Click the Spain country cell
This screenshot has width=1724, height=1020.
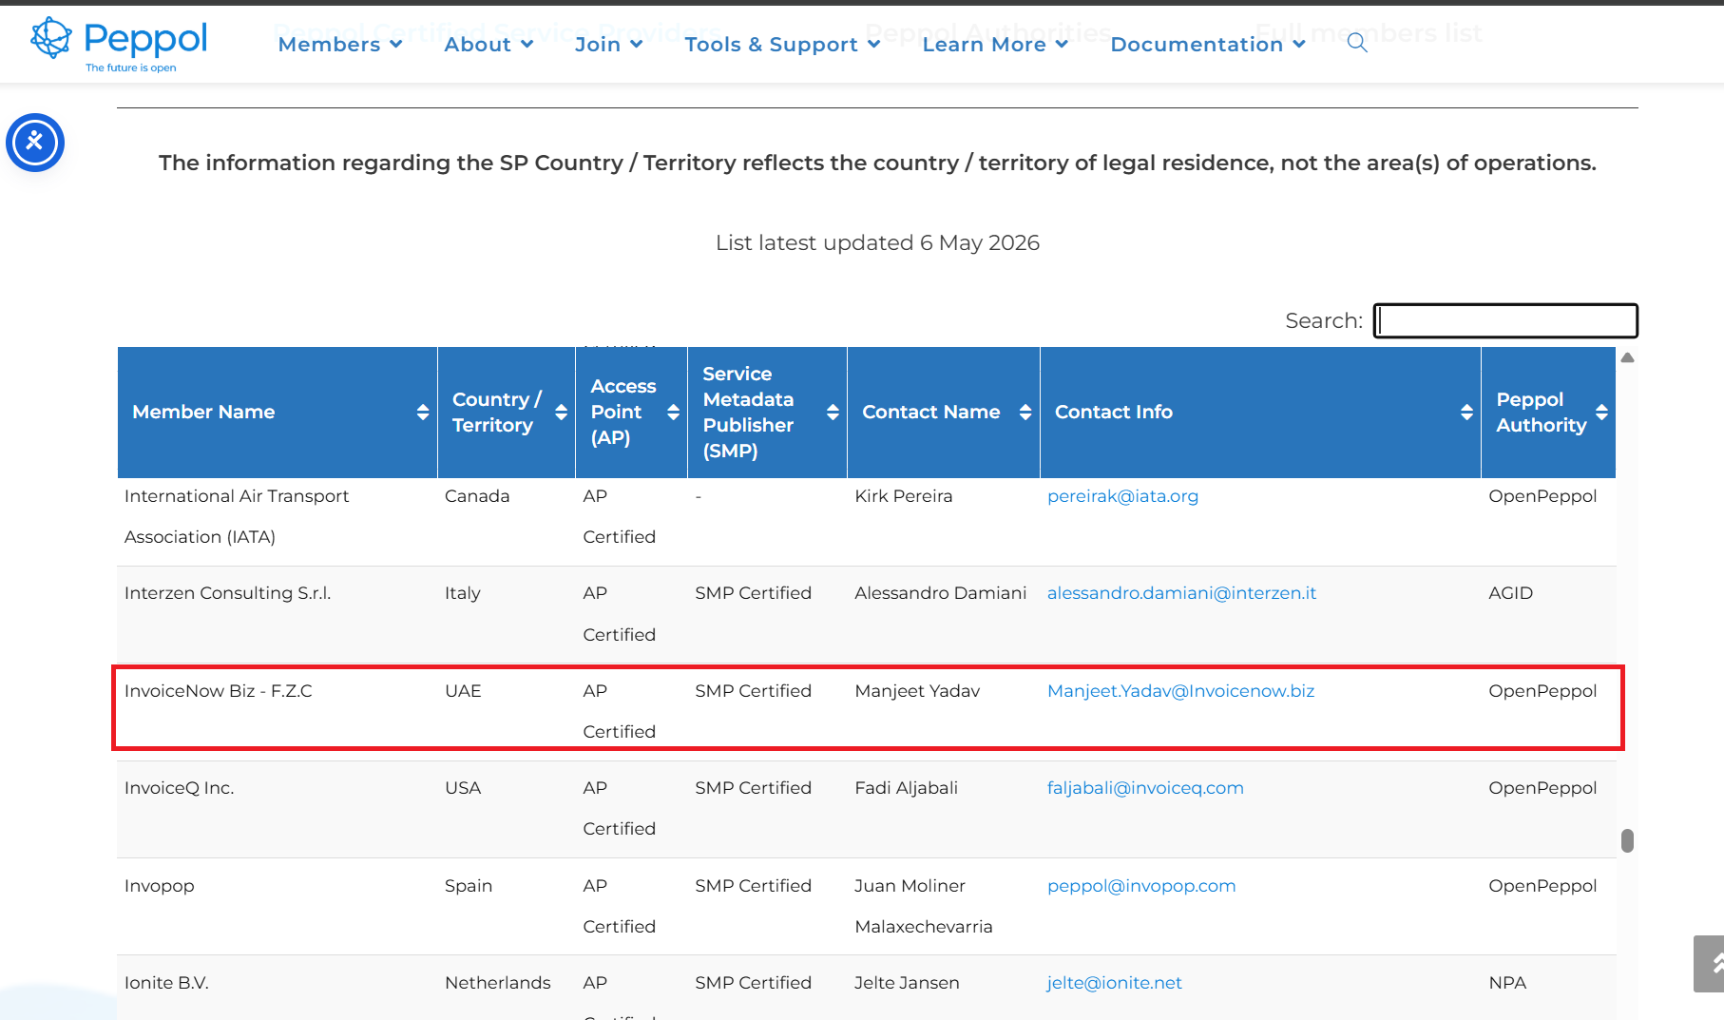coord(469,886)
